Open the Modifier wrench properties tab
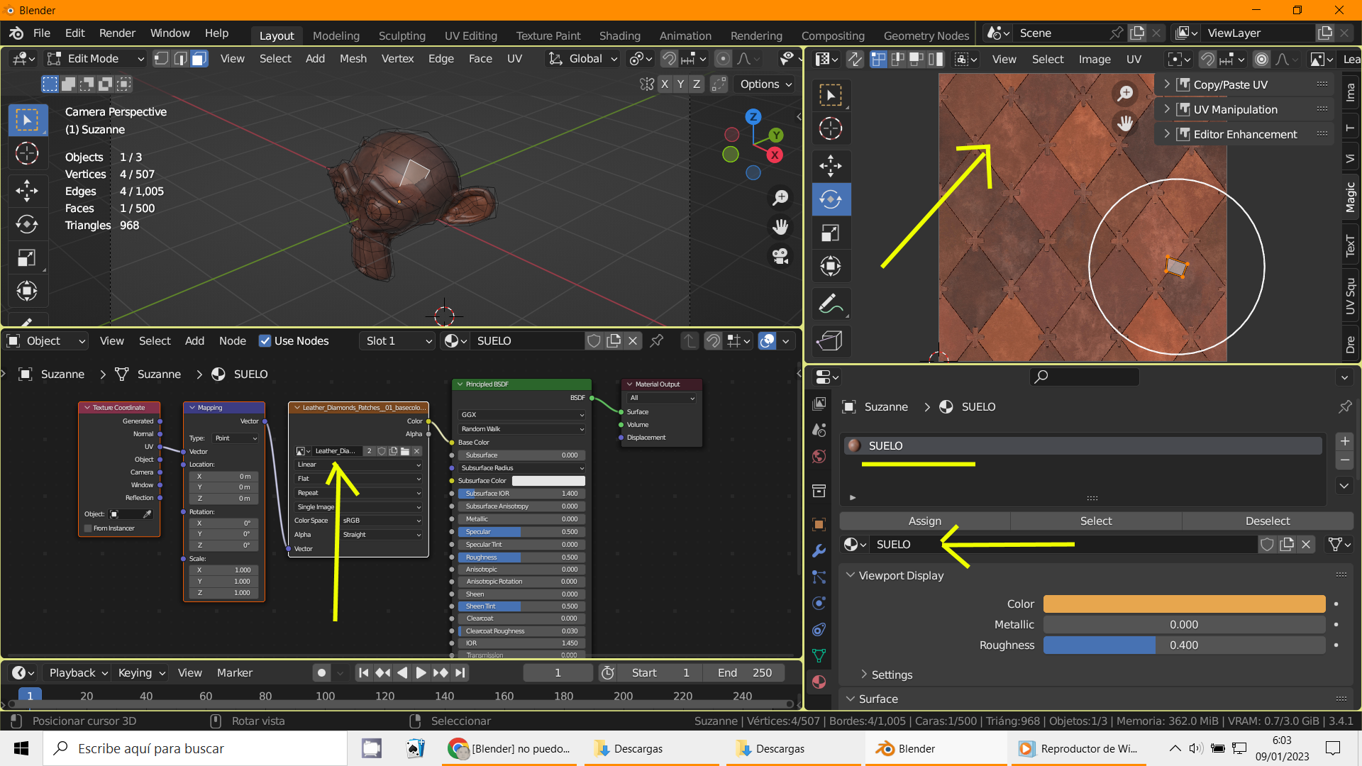 pos(819,550)
